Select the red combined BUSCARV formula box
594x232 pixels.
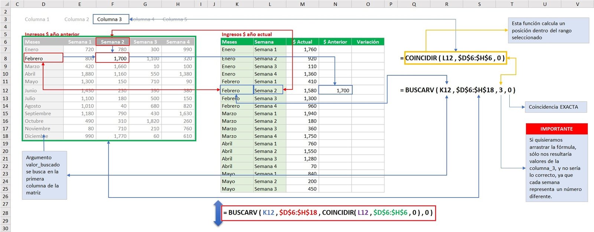tap(328, 213)
